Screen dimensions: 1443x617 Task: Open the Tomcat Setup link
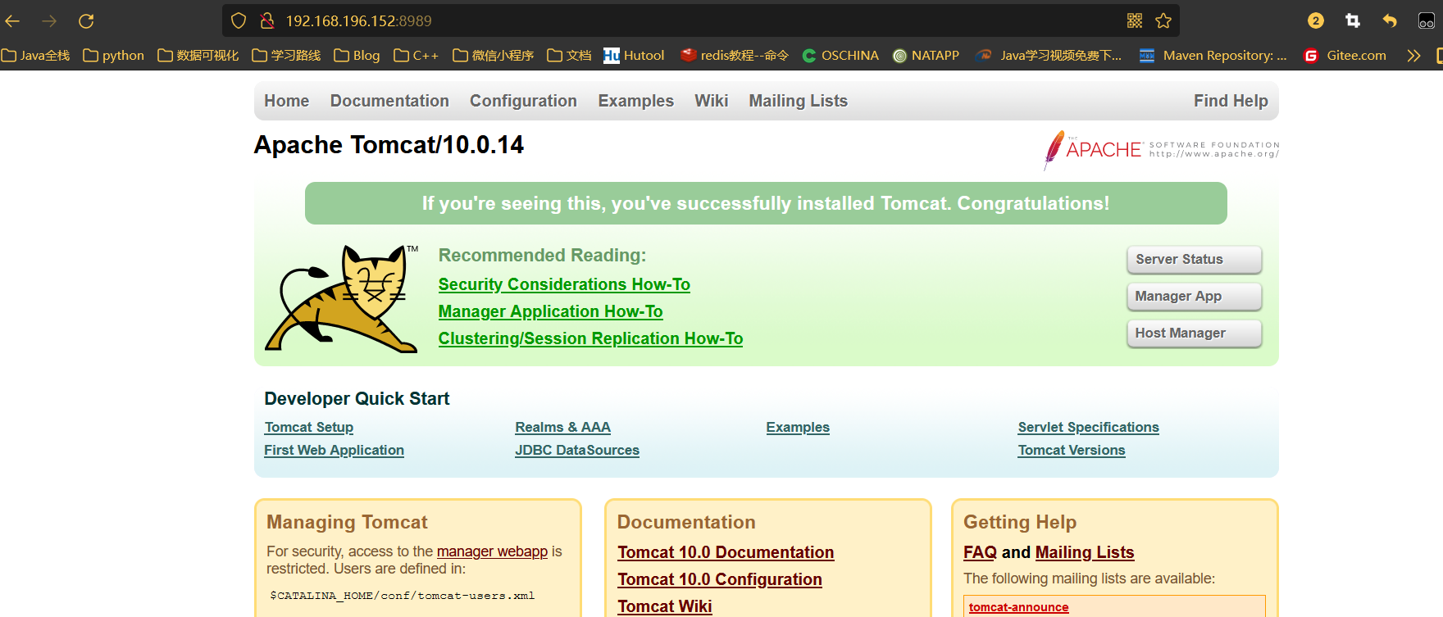[x=309, y=427]
